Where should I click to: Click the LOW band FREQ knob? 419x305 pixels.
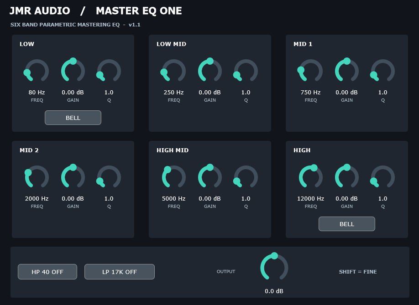tap(37, 71)
